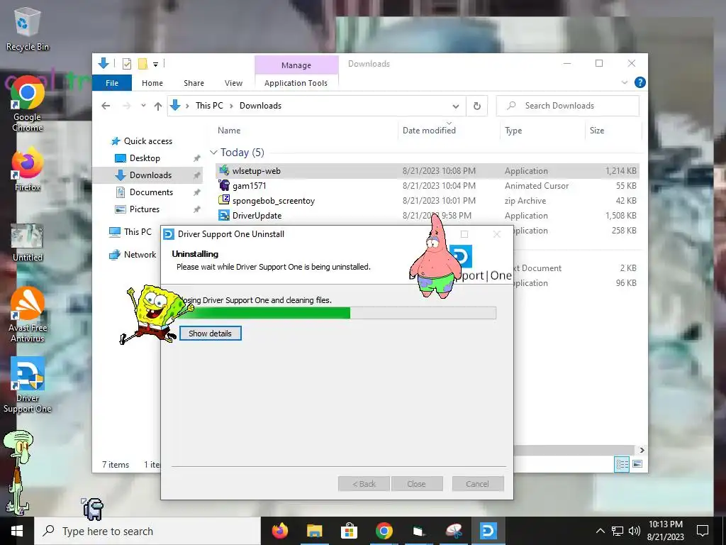The height and width of the screenshot is (545, 726).
Task: Switch to the View ribbon tab
Action: [x=233, y=83]
